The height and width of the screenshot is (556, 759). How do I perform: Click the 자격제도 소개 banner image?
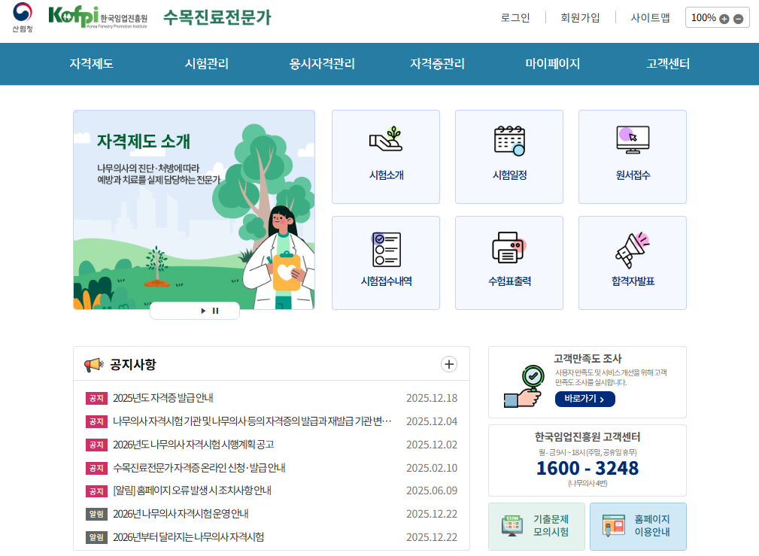pos(193,209)
